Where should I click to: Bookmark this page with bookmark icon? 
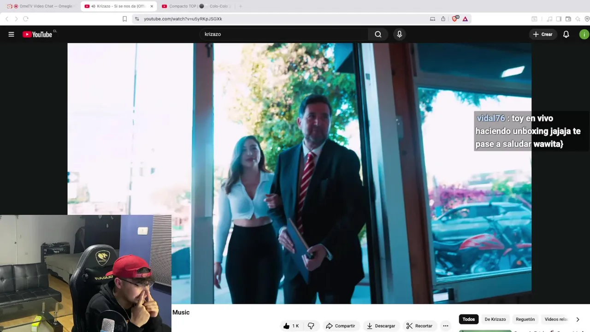(x=124, y=19)
